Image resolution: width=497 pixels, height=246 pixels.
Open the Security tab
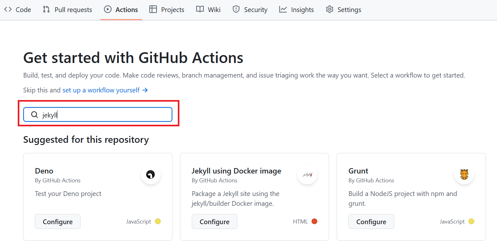tap(250, 10)
